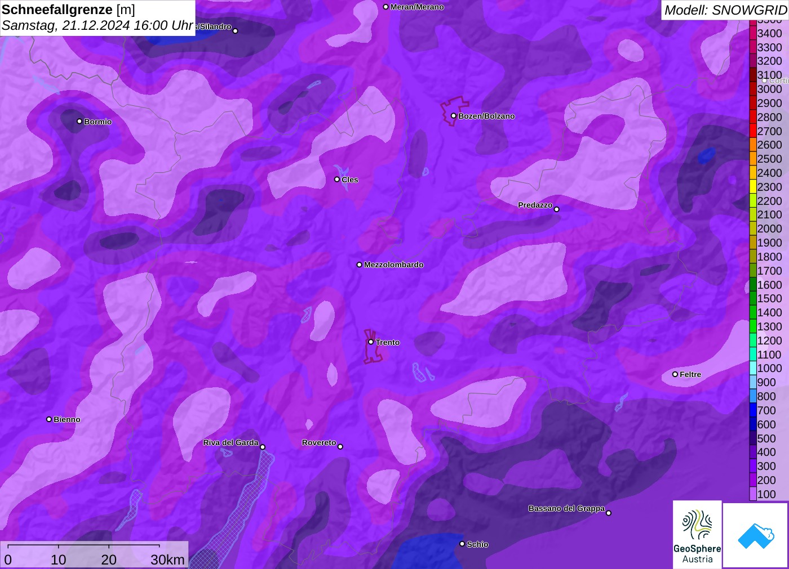The width and height of the screenshot is (789, 569).
Task: Click the Lake Garda hatched area
Action: [242, 507]
